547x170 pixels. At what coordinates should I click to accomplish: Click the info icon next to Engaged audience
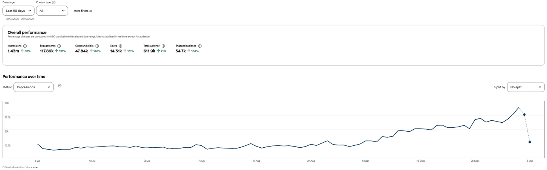(x=200, y=46)
